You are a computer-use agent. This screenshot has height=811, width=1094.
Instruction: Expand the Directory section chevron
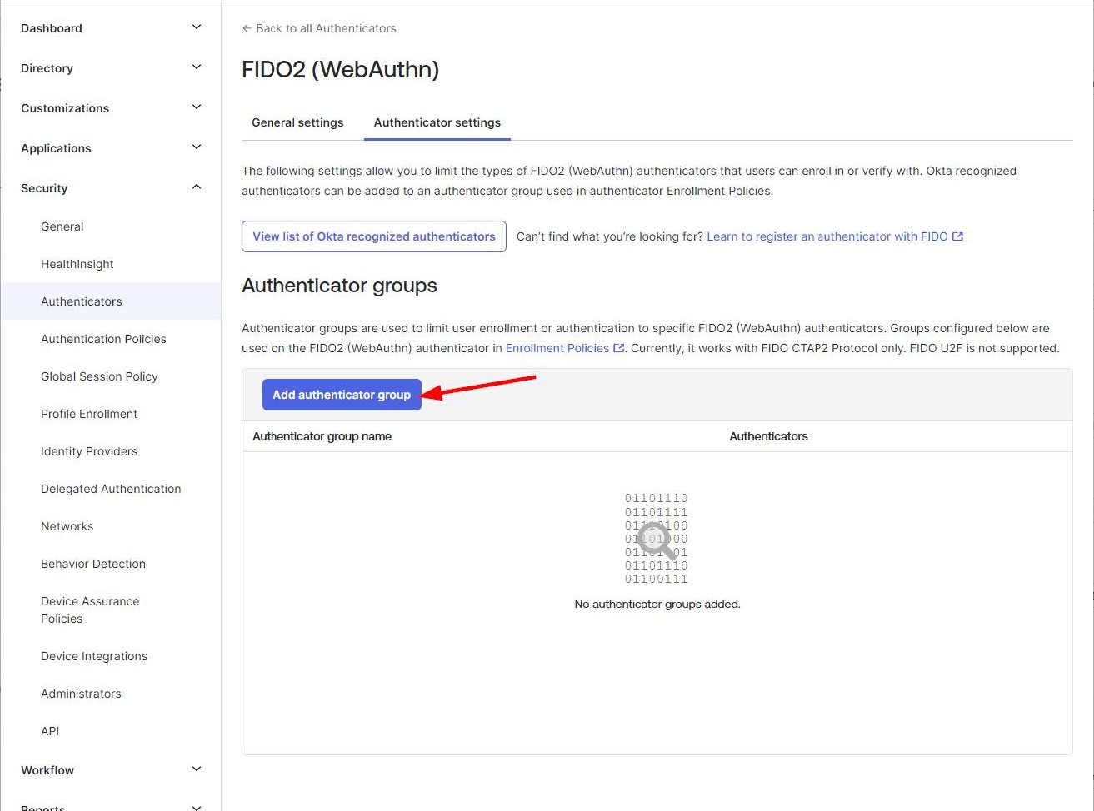click(197, 67)
